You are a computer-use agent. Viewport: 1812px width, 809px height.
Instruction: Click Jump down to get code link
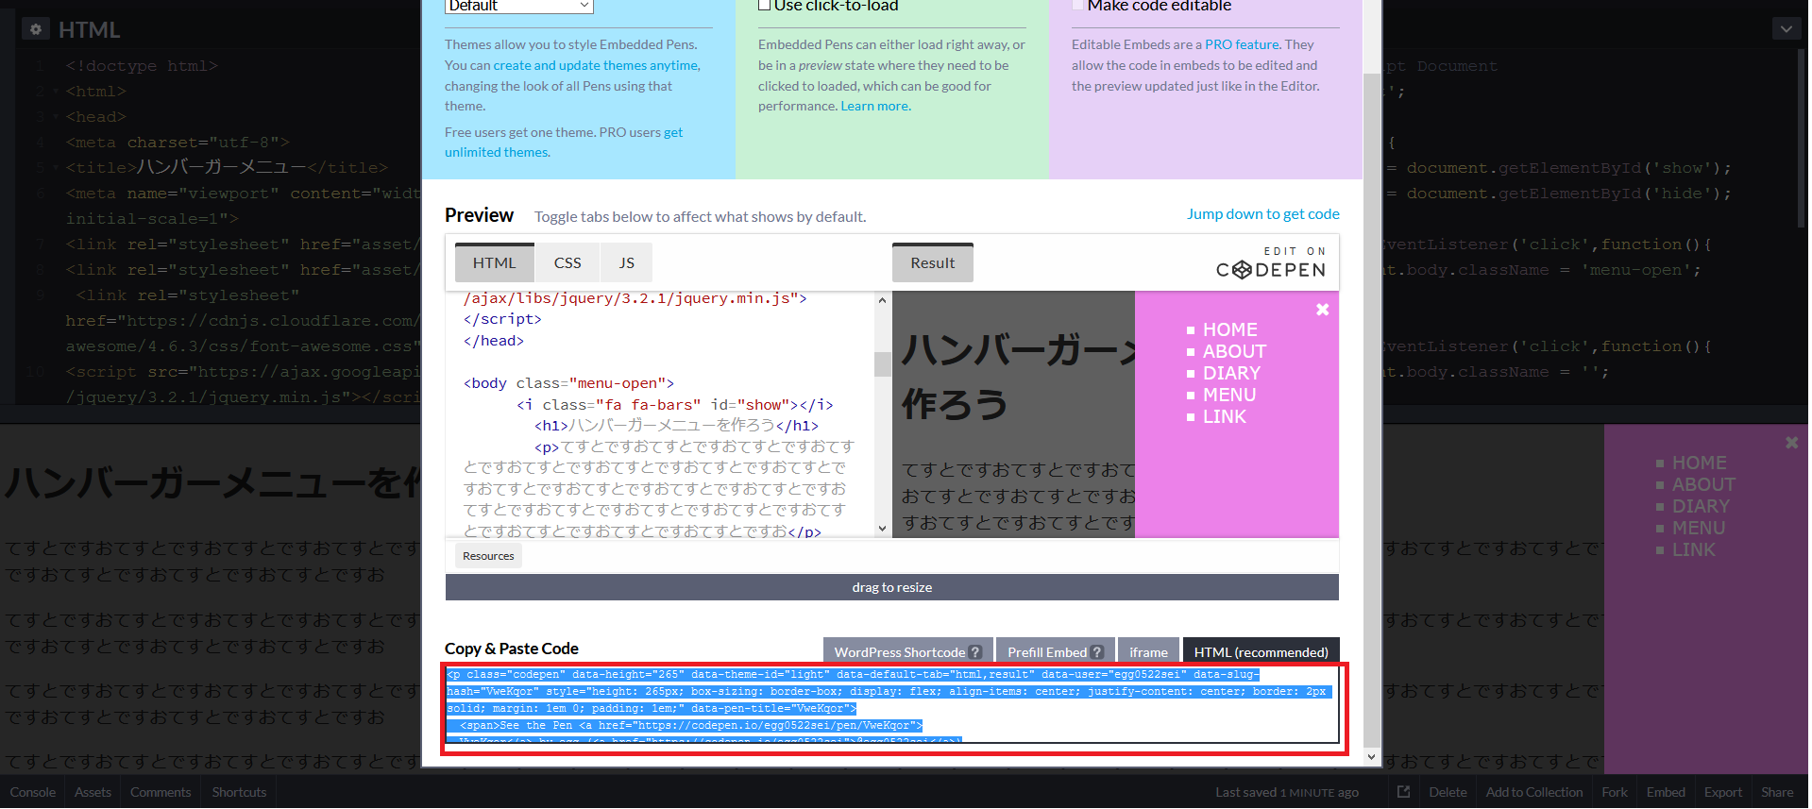coord(1262,214)
